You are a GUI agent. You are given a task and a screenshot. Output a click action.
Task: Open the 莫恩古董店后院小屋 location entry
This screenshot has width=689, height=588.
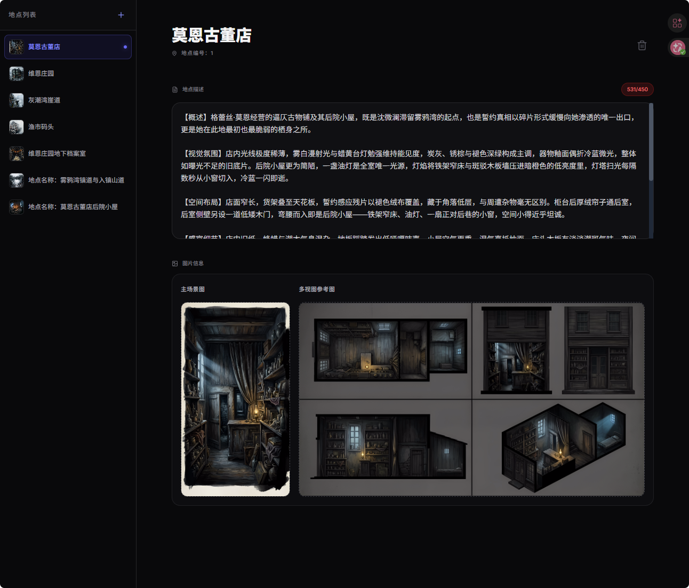click(x=73, y=207)
